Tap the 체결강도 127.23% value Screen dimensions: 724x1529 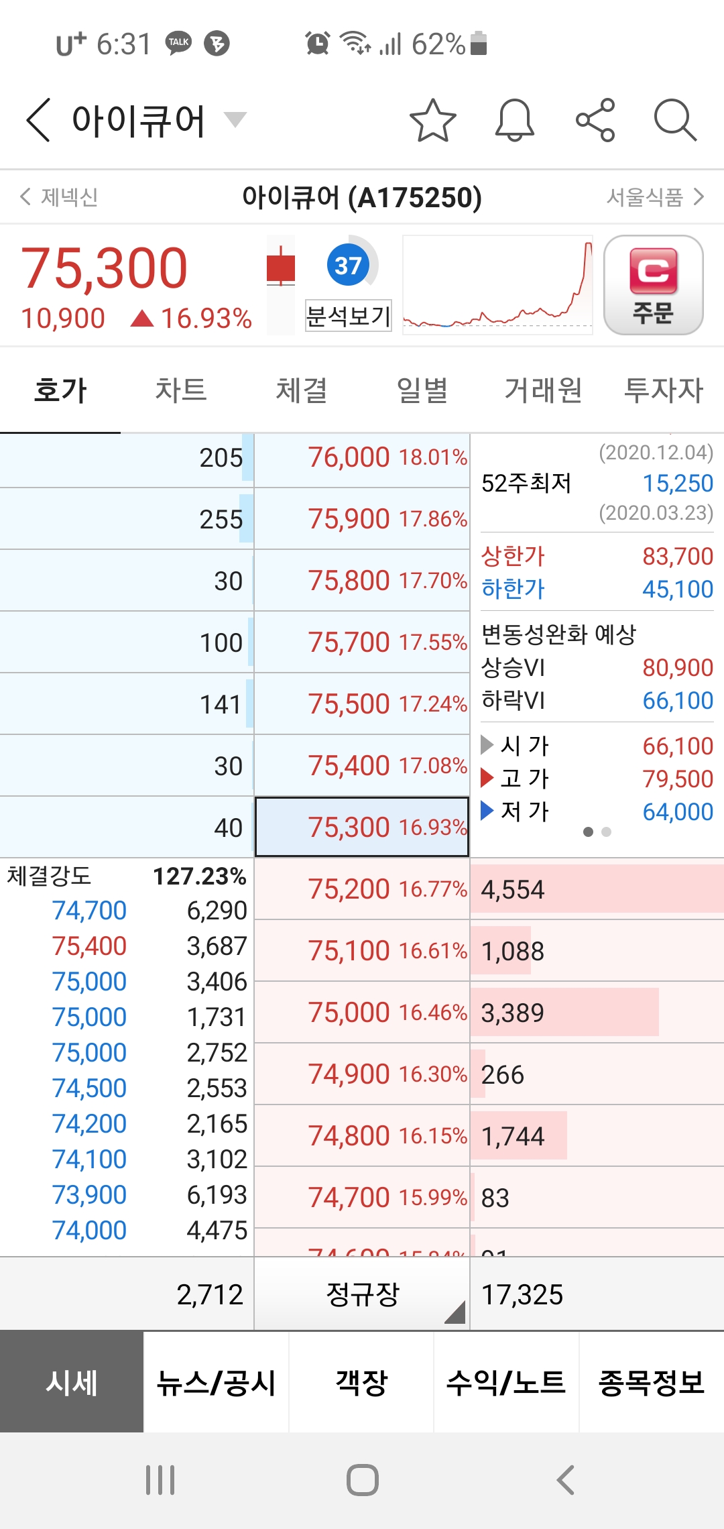point(200,876)
